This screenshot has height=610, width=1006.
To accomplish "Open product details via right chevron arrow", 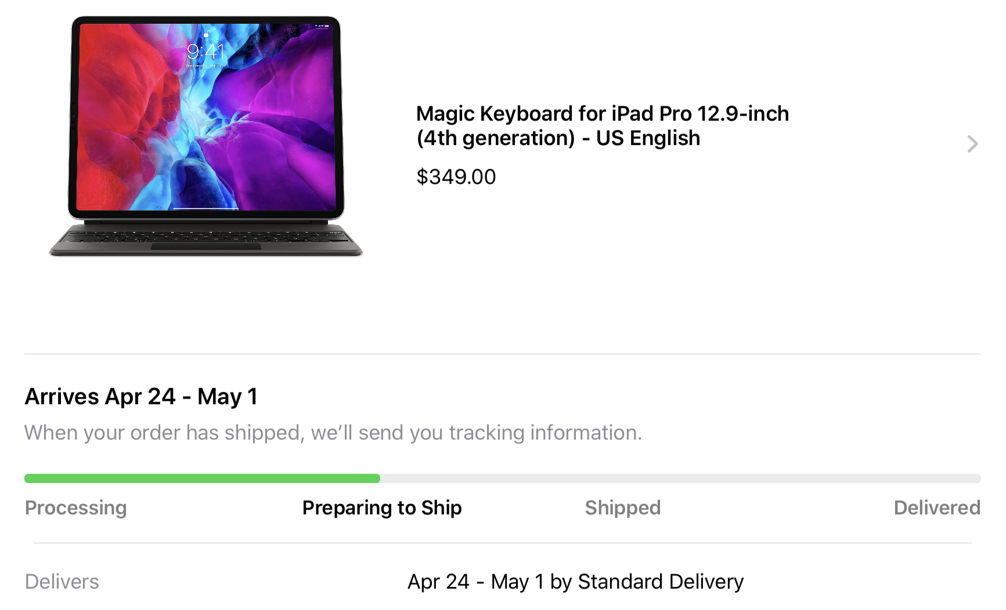I will coord(972,144).
